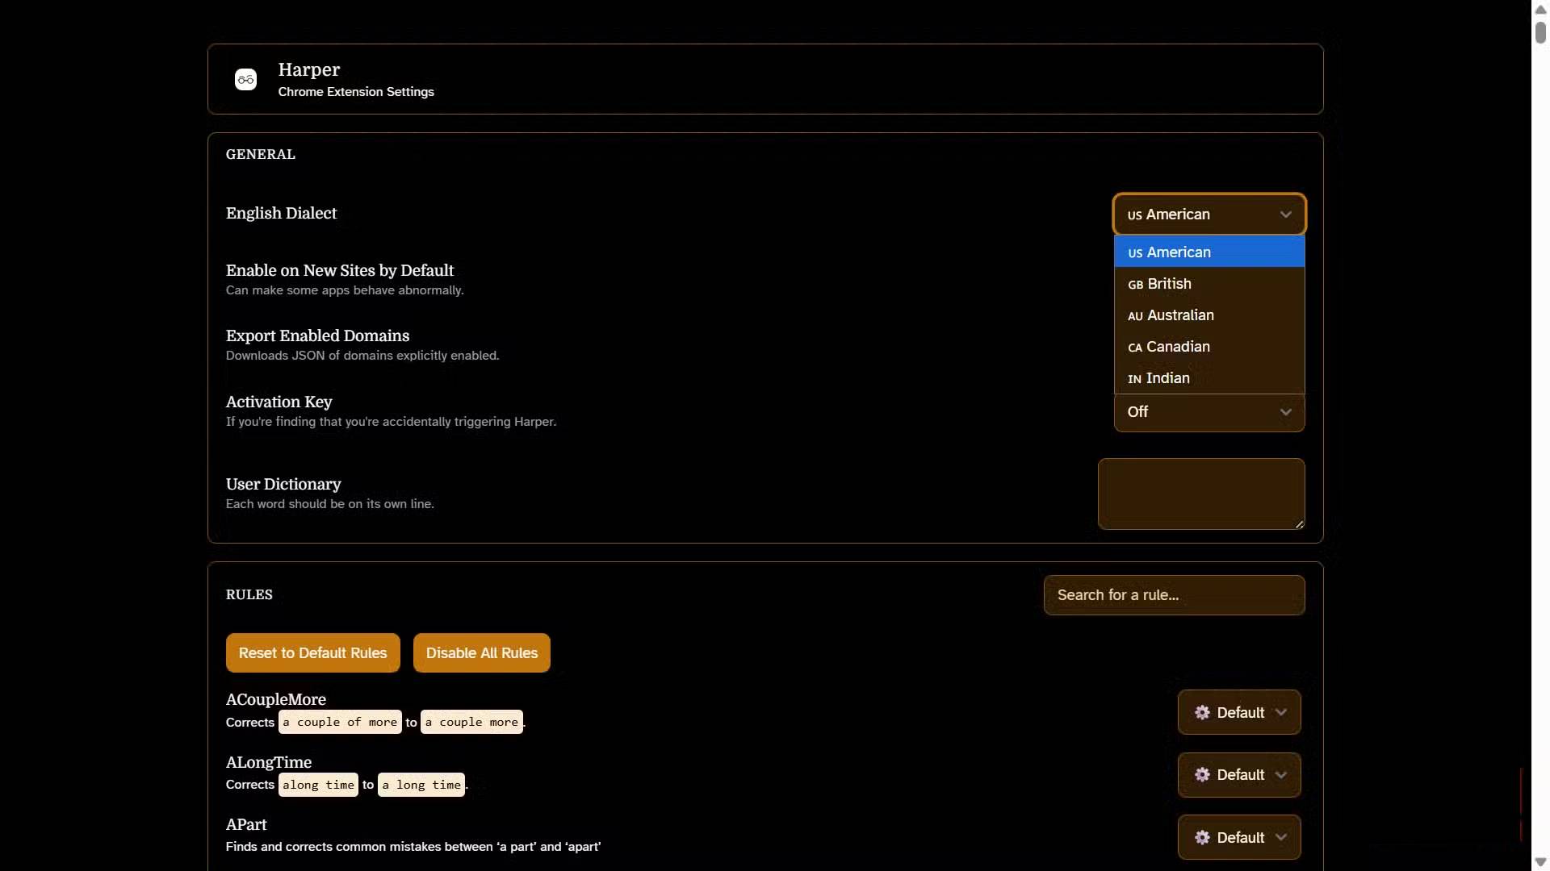Click the Harper glasses logo icon
This screenshot has width=1550, height=871.
(245, 79)
